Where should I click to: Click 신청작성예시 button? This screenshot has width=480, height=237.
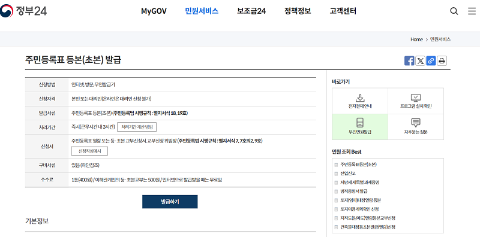tap(89, 151)
